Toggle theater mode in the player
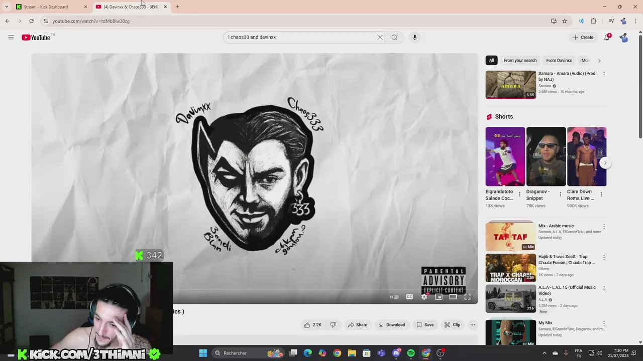 point(453,297)
